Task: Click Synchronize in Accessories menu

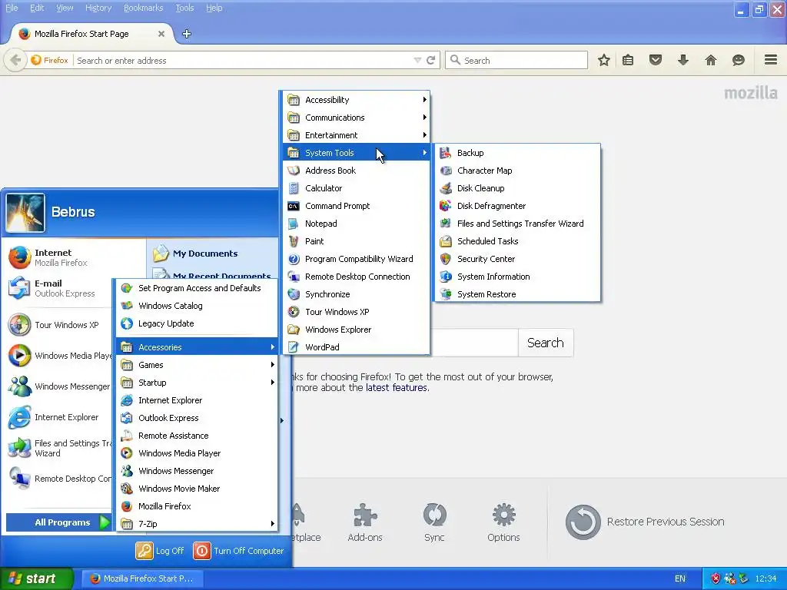Action: tap(357, 294)
